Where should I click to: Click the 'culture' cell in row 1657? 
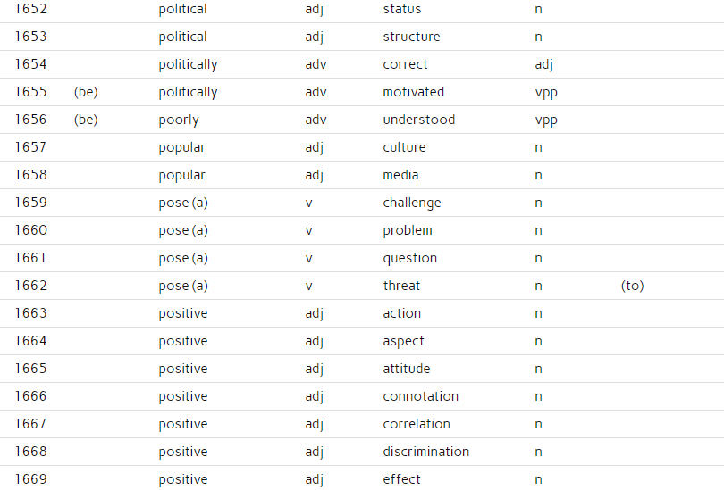[404, 147]
